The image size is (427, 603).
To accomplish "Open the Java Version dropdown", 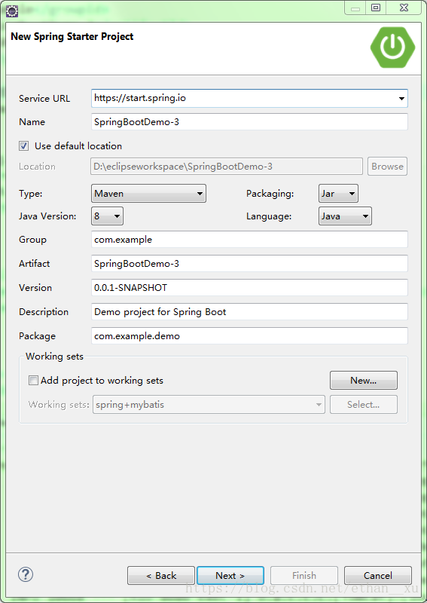I will point(107,216).
